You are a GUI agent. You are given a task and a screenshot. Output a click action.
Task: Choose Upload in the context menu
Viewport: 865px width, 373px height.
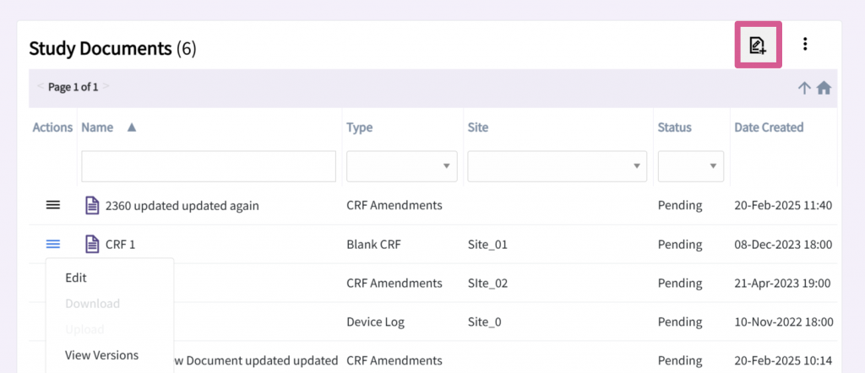click(84, 329)
